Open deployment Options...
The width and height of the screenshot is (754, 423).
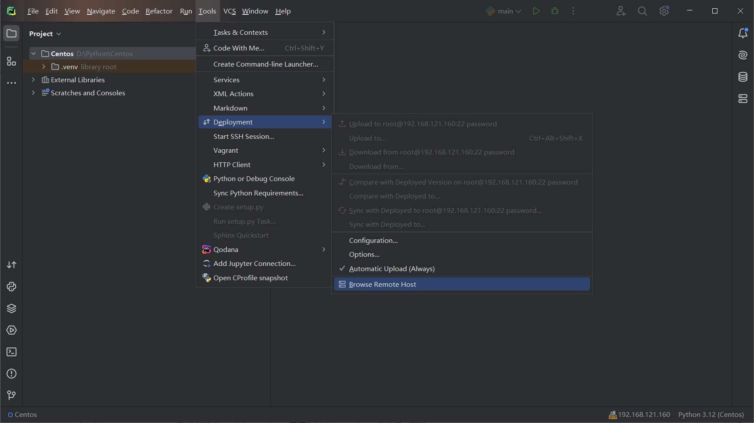point(462,255)
